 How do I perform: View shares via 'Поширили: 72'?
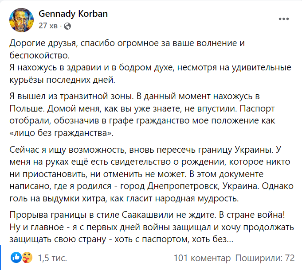(265, 258)
